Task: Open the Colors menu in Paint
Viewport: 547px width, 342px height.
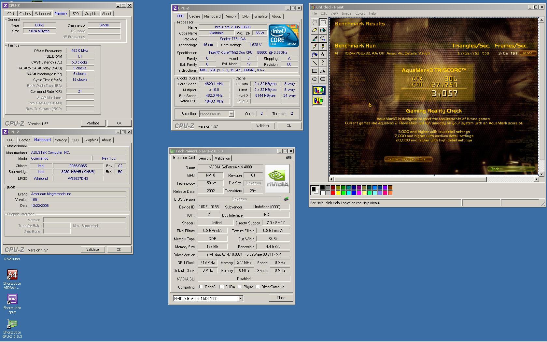Action: 360,13
